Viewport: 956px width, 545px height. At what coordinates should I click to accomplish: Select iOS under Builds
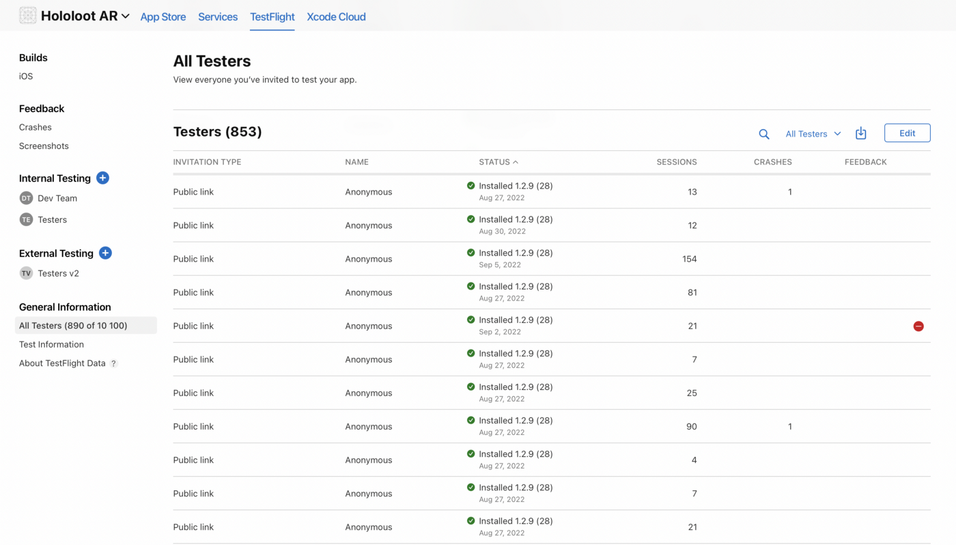click(x=26, y=76)
